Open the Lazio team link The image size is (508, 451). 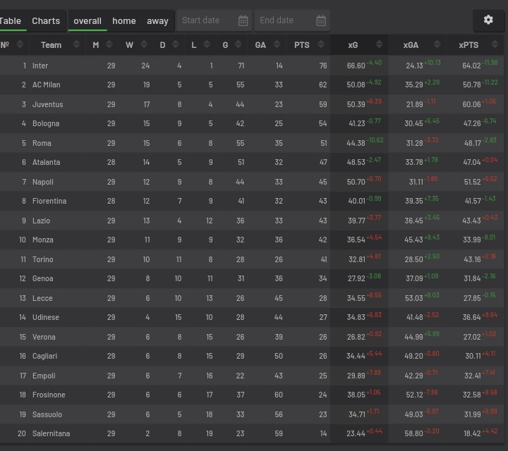tap(41, 221)
